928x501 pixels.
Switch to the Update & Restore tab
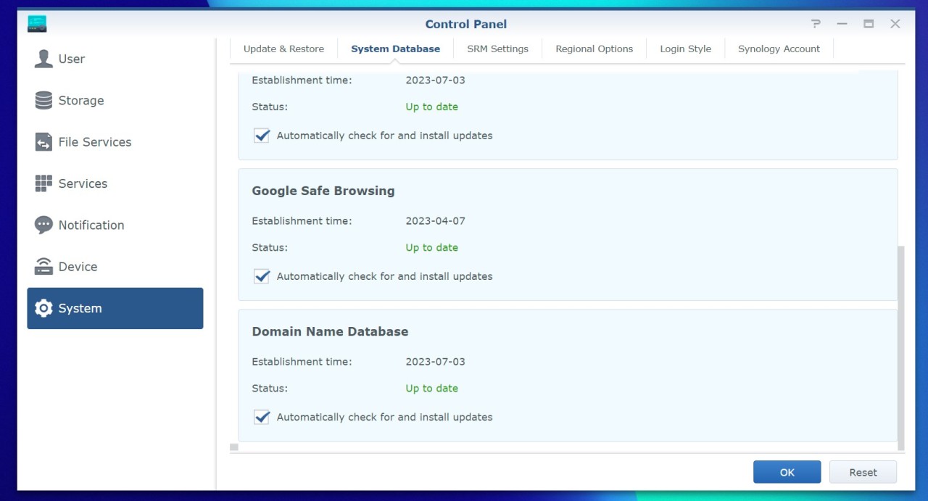click(283, 49)
